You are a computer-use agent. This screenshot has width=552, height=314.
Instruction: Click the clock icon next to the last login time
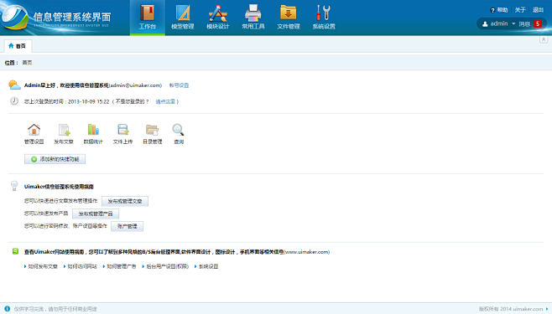[14, 101]
